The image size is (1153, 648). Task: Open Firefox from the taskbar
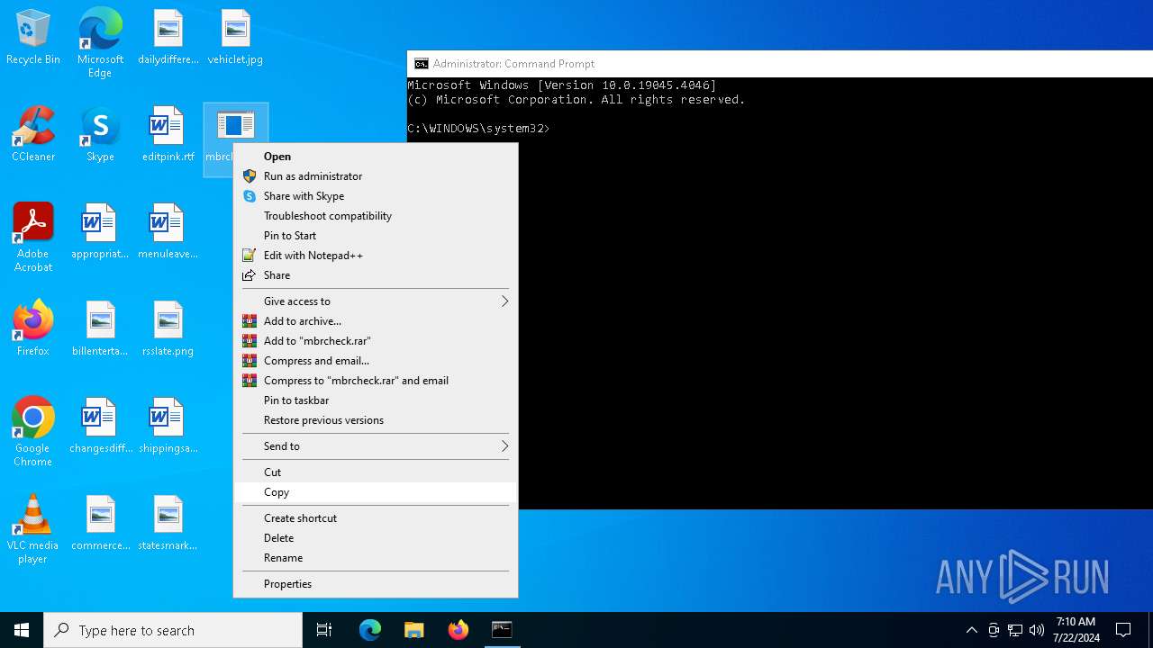458,630
